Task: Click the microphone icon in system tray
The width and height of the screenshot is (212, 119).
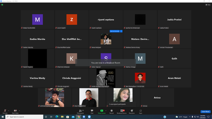Action: click(x=192, y=117)
